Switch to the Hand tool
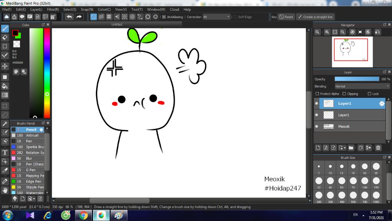Screen dimensions: 392x221 5,190
